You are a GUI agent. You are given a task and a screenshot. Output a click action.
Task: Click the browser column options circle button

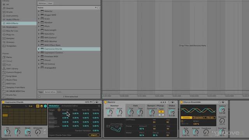[98, 8]
